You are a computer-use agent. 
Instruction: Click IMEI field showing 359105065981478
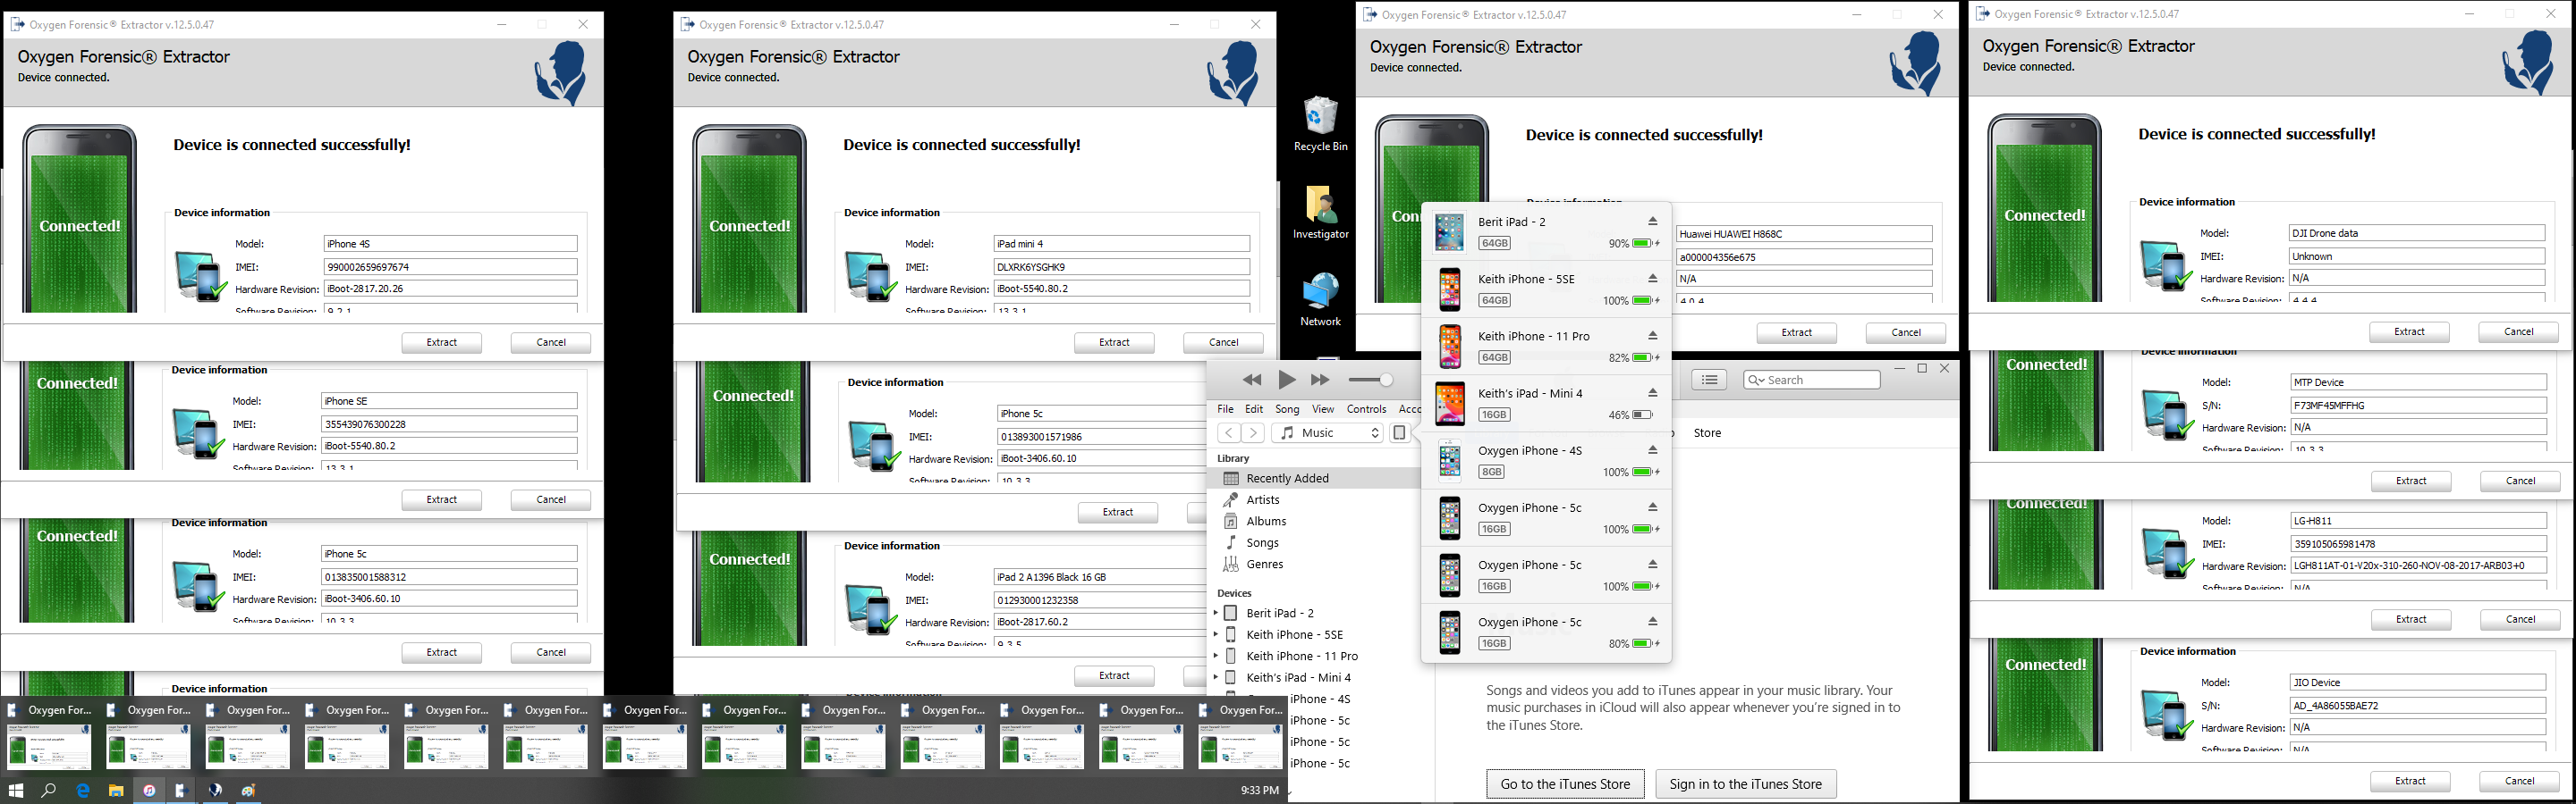click(x=2418, y=544)
